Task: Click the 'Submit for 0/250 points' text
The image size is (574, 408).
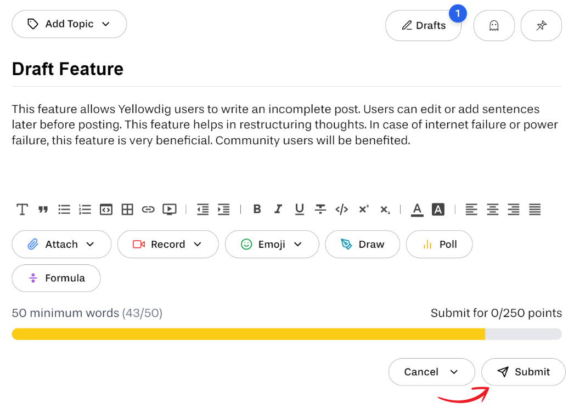Action: click(497, 313)
